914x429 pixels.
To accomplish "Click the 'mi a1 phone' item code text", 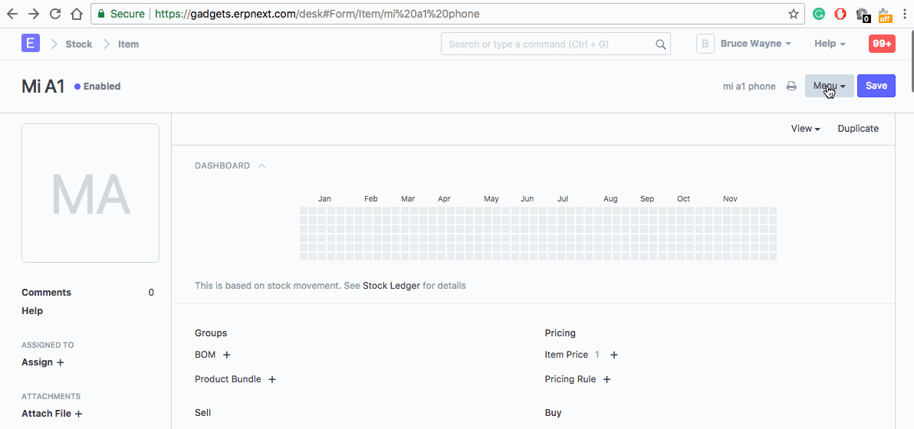I will tap(749, 86).
